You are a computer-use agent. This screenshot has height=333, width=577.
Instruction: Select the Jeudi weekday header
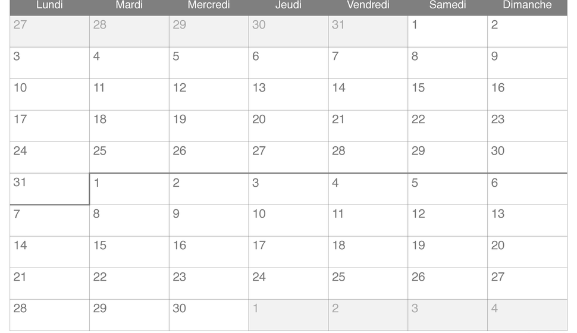[288, 5]
